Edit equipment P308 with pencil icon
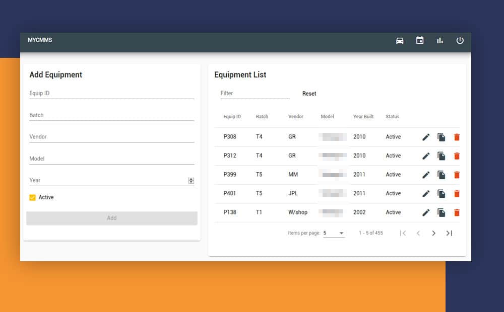 pos(426,137)
